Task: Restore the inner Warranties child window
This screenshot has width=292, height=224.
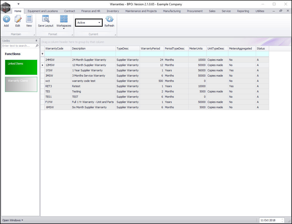Action: pos(281,11)
